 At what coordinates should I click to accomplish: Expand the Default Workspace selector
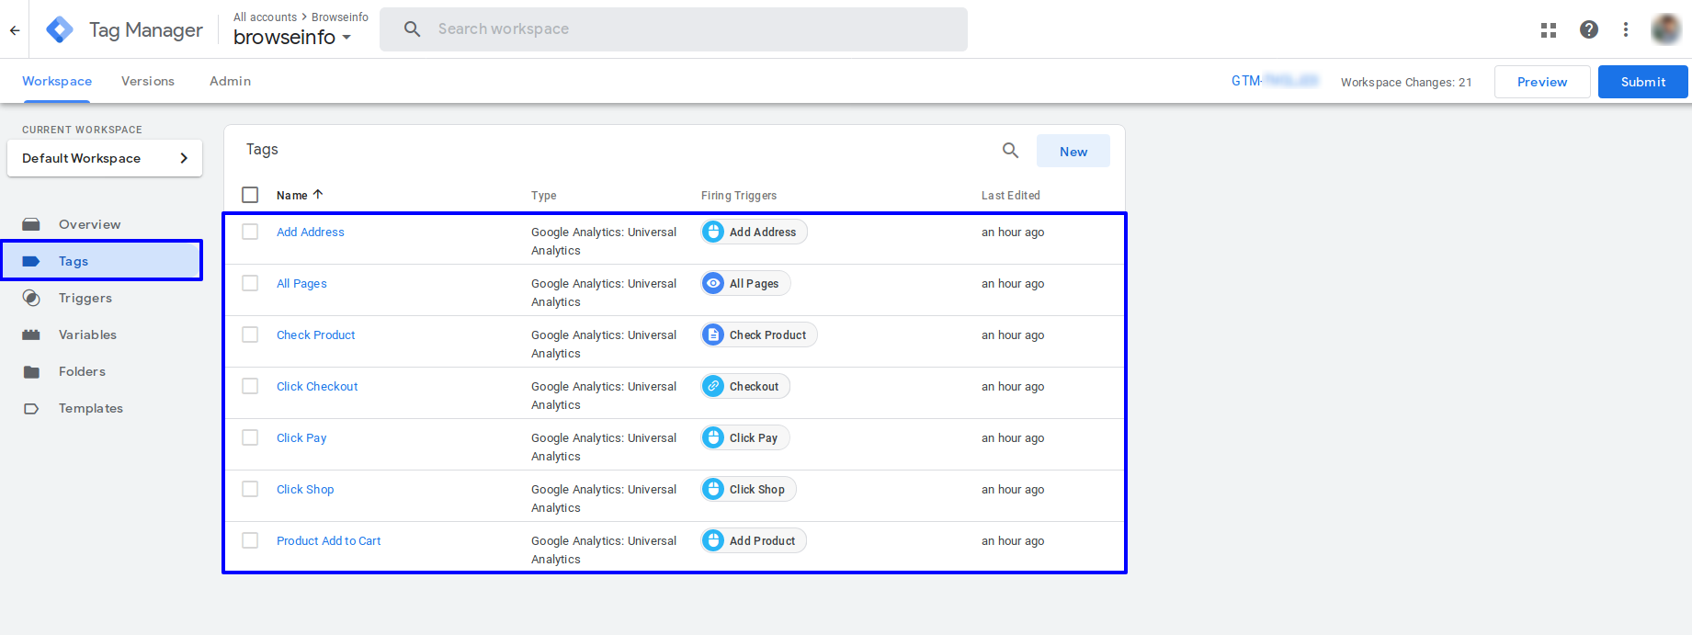105,158
